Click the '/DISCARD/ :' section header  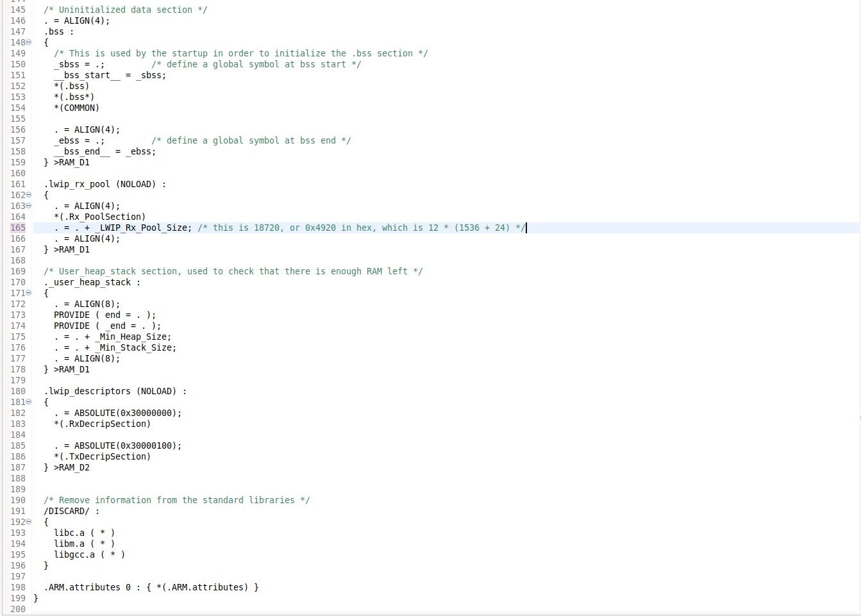tap(71, 511)
